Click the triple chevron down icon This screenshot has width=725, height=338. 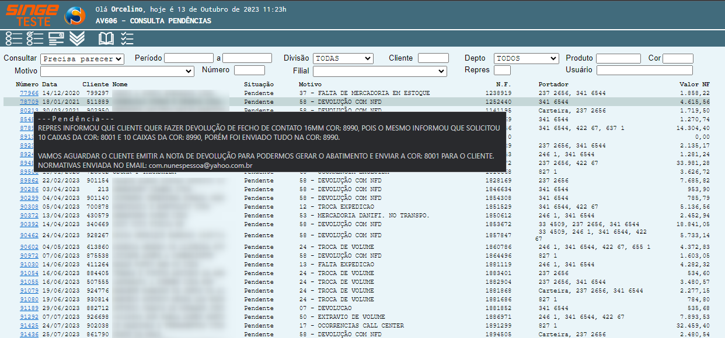click(x=77, y=38)
